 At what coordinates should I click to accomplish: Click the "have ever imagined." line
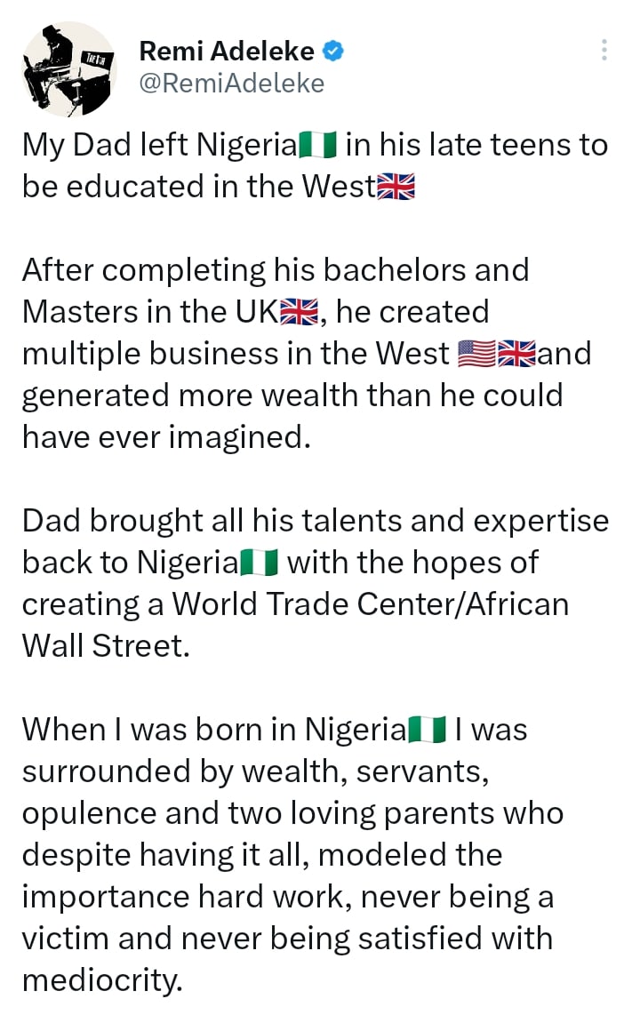[166, 437]
